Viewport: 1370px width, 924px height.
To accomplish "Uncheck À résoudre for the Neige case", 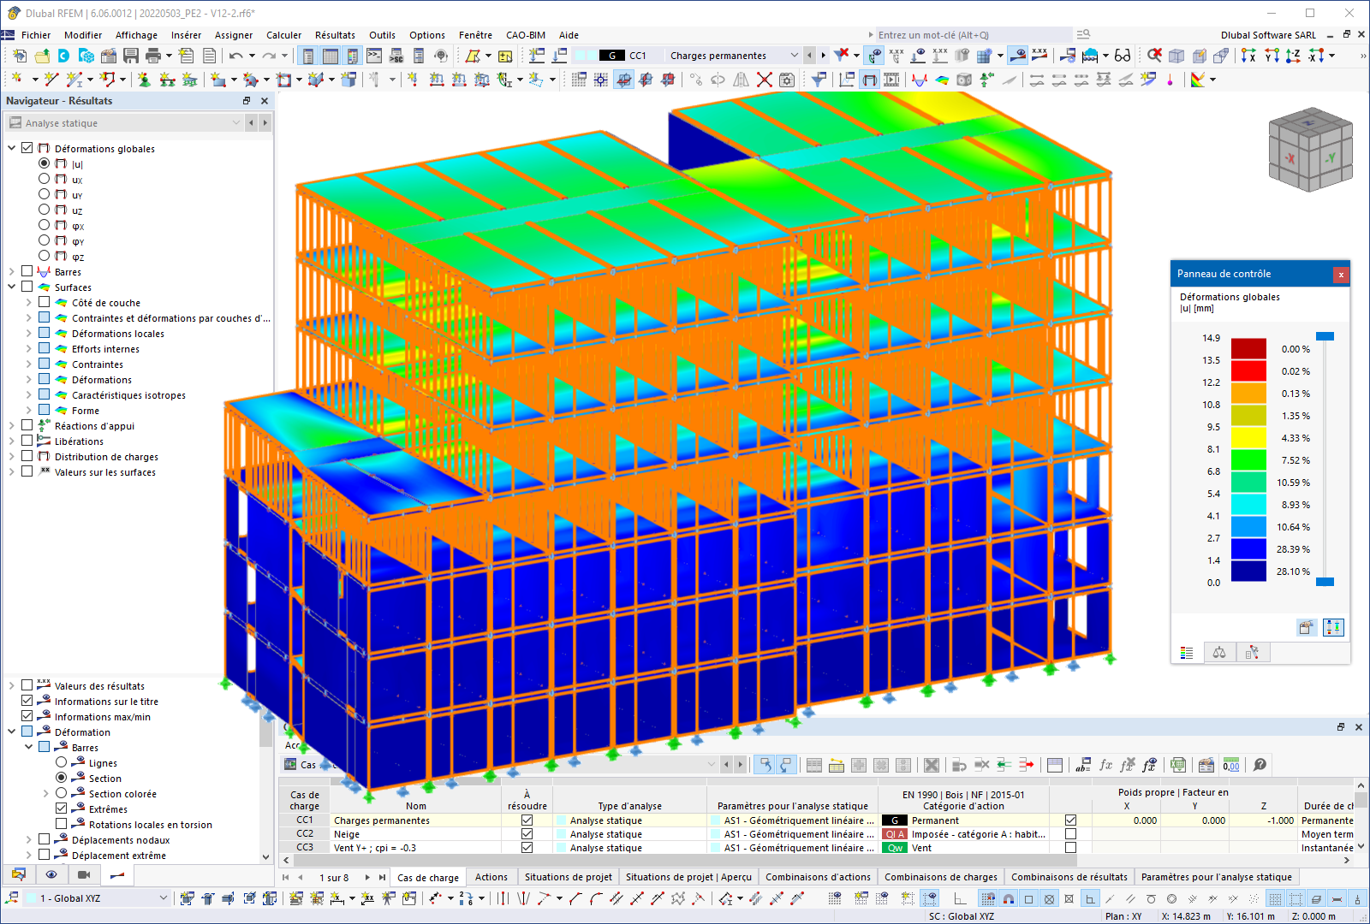I will [527, 833].
